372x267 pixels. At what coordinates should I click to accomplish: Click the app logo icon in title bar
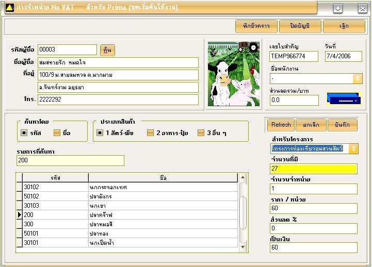[x=9, y=8]
